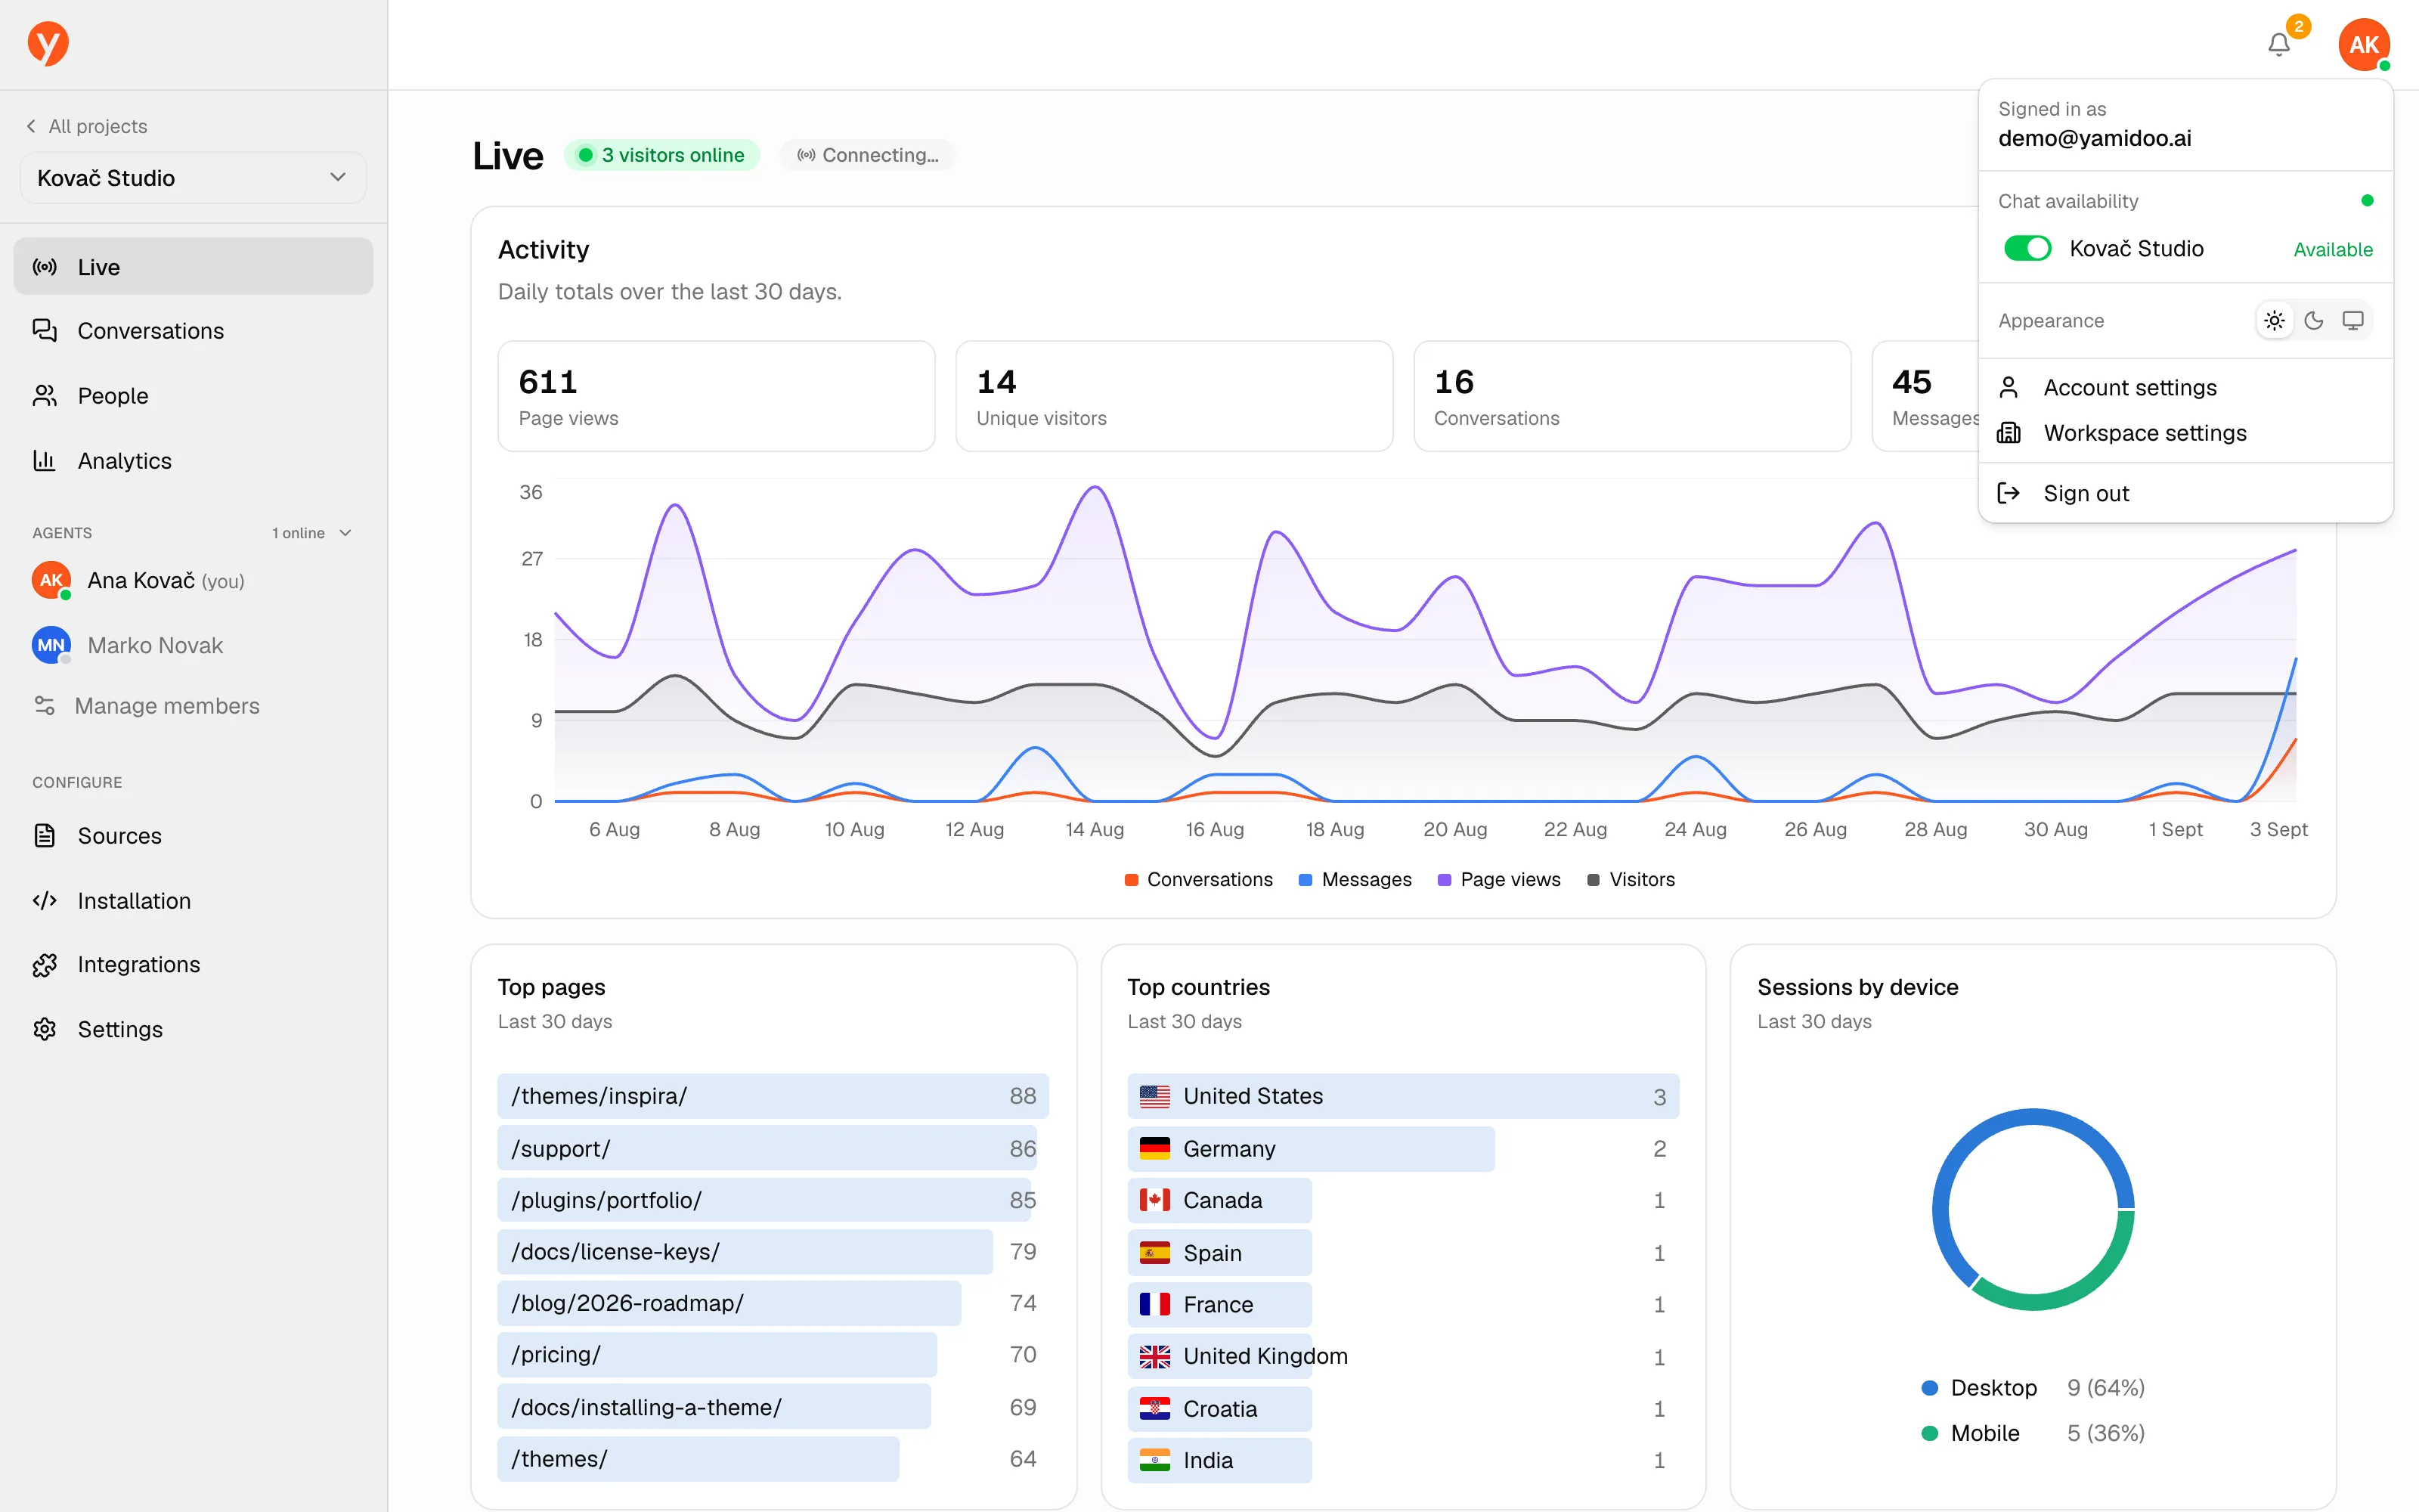This screenshot has height=1512, width=2419.
Task: Click the United States country row
Action: [x=1402, y=1096]
